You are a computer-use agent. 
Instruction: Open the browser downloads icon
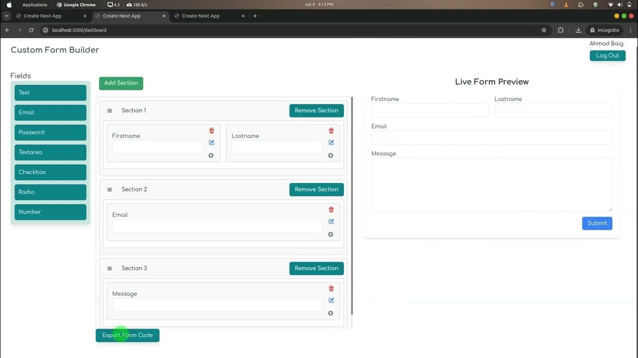[x=578, y=30]
